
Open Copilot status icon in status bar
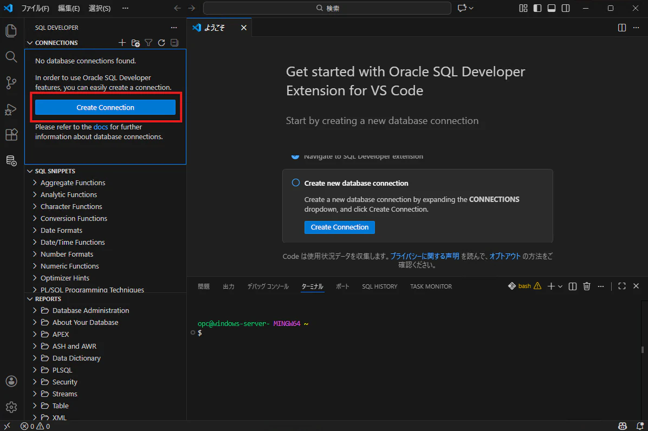[x=623, y=426]
